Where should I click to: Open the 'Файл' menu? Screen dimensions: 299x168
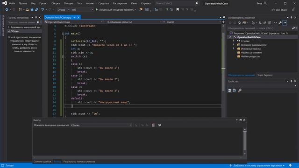(x=12, y=3)
